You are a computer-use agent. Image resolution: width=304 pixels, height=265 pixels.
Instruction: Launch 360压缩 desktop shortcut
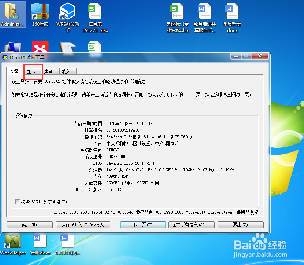[40, 15]
